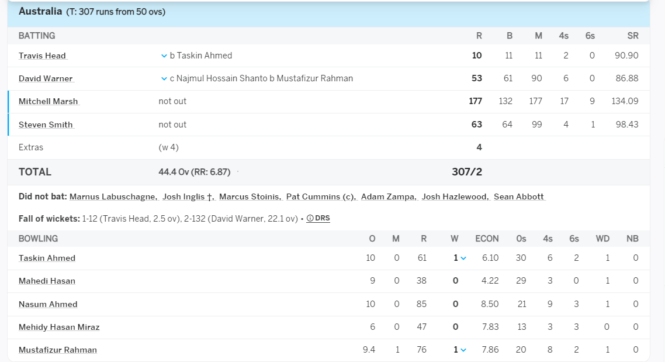665x362 pixels.
Task: Open Marnus Labuschagne profile link
Action: tap(114, 196)
